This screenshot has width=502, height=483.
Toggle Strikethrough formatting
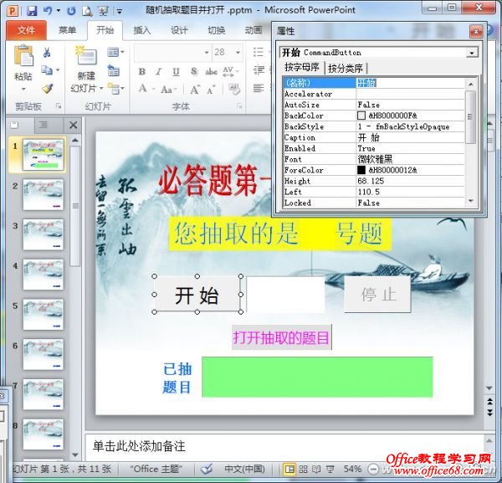(x=212, y=71)
